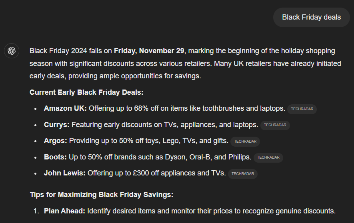Click the bold "Boots:" retailer name
Viewport: 354px width, 223px height.
click(55, 157)
